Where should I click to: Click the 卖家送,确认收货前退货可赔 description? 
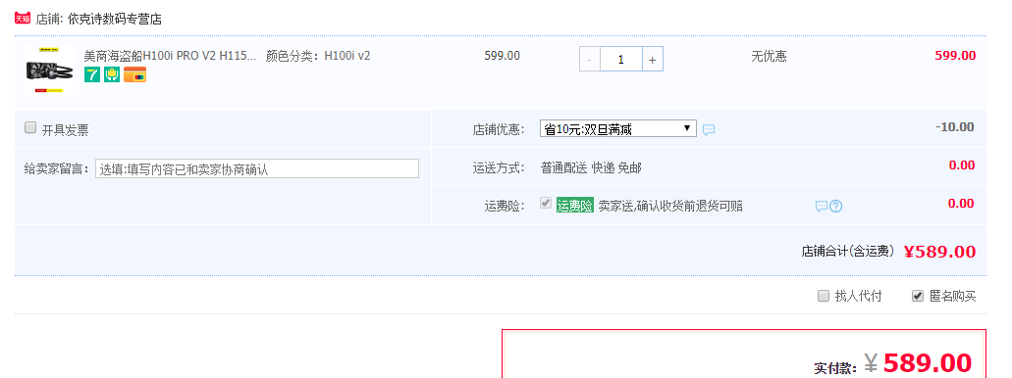click(x=670, y=206)
